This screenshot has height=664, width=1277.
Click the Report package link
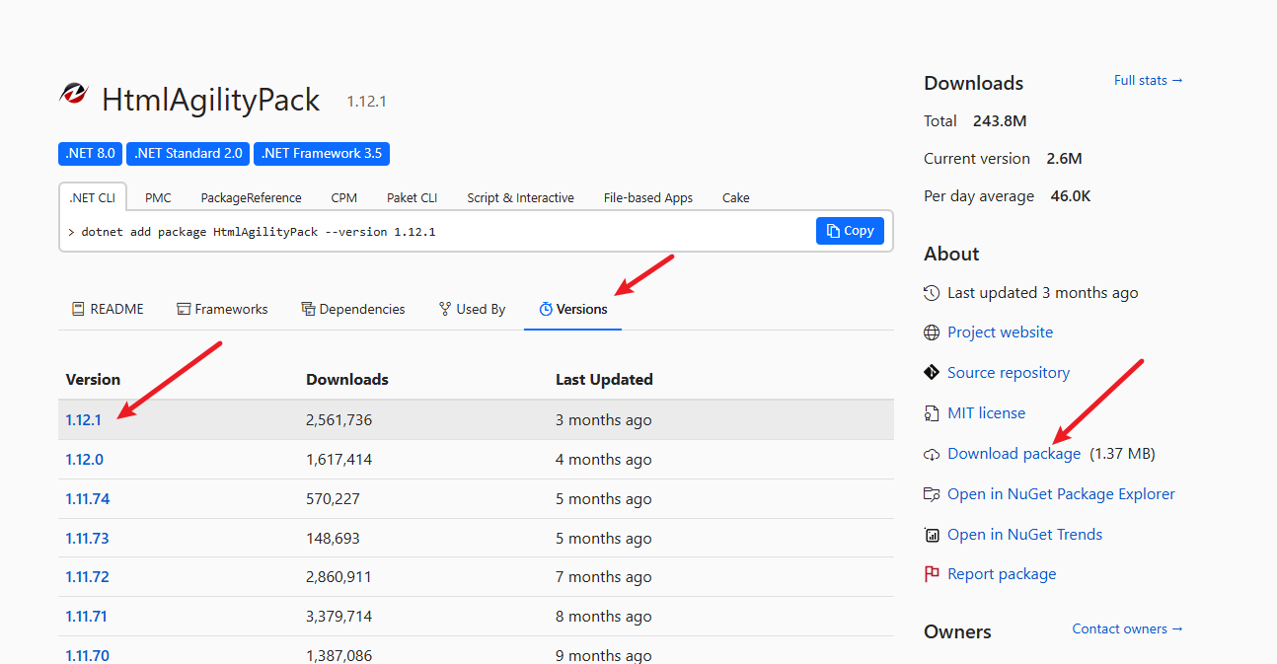click(1002, 574)
